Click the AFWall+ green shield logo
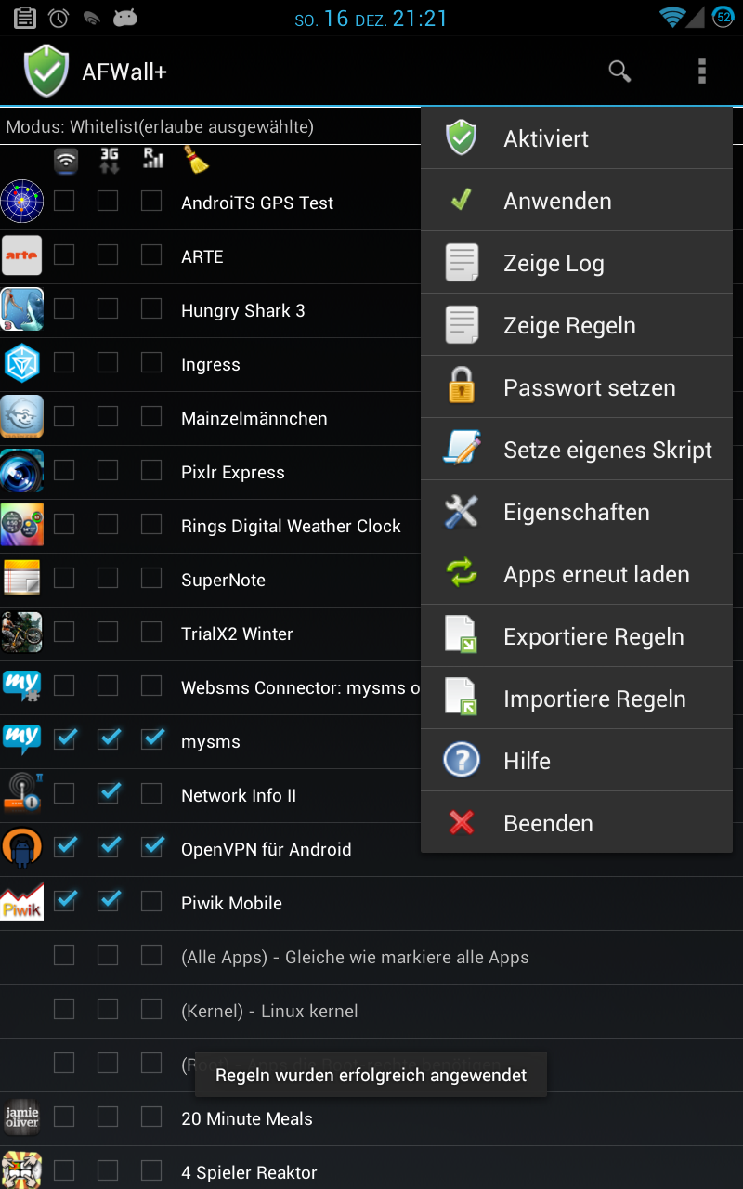 click(46, 72)
